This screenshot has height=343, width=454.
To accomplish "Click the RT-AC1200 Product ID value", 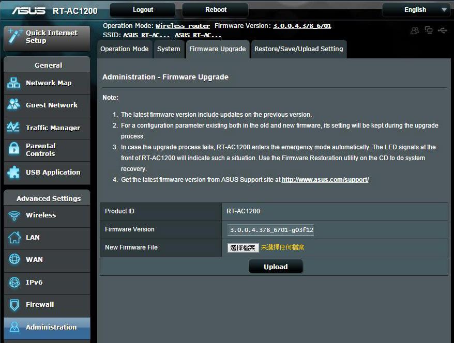I will (243, 211).
